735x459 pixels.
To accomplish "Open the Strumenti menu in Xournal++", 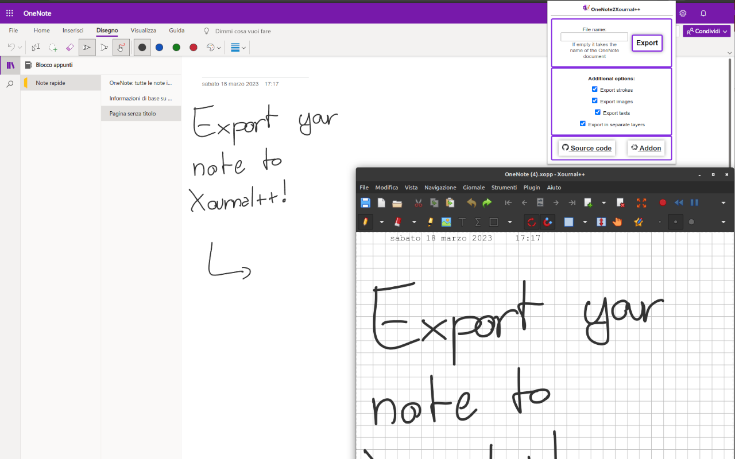I will coord(504,188).
